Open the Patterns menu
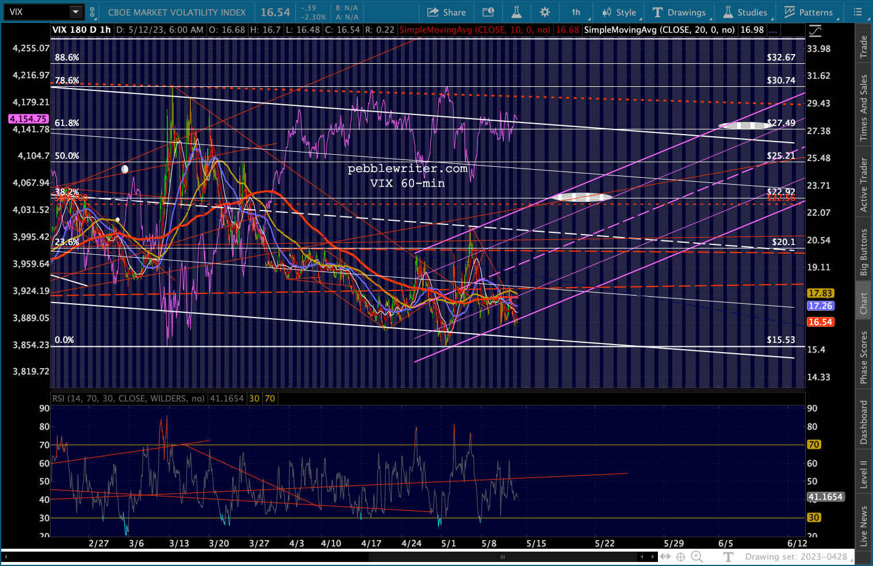Image resolution: width=873 pixels, height=566 pixels. tap(809, 12)
